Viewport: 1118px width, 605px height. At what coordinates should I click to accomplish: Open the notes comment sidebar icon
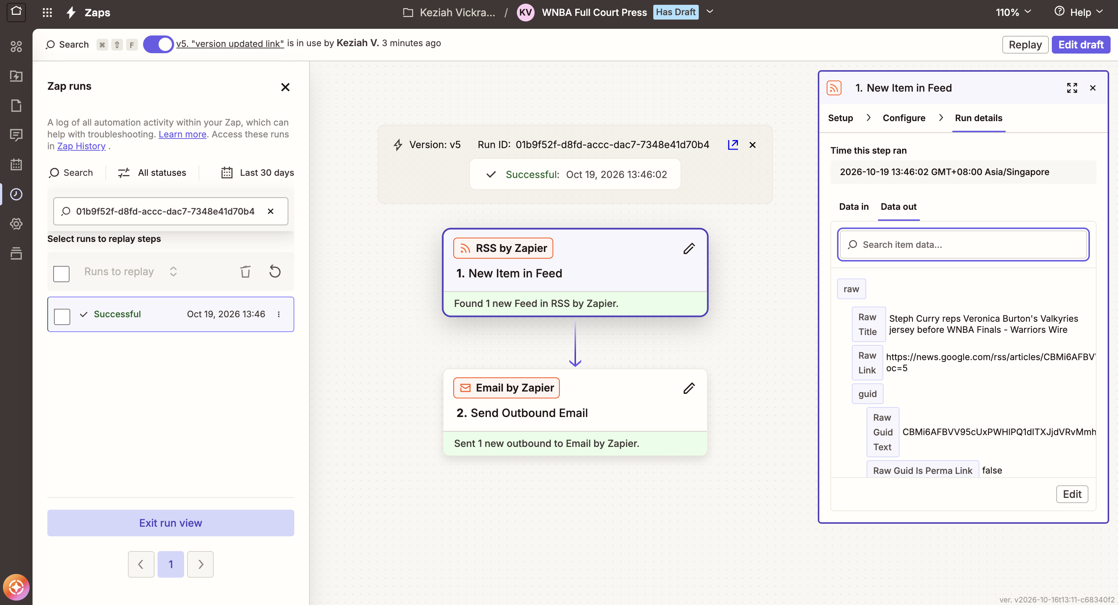[x=16, y=135]
